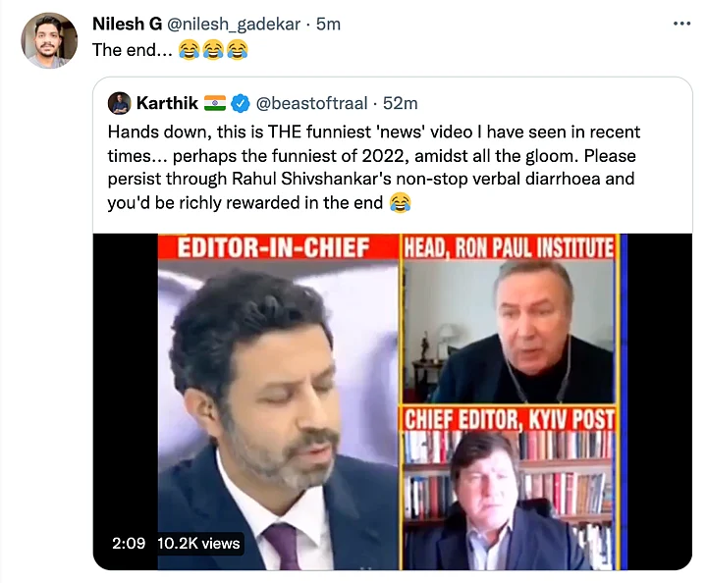Click the 10.2K views counter
This screenshot has width=707, height=583.
pos(197,543)
